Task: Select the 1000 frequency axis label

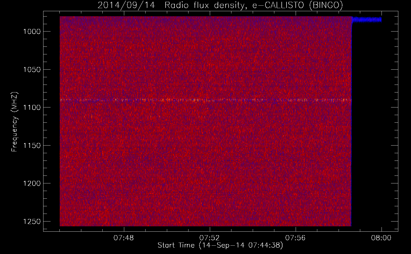Action: [32, 31]
